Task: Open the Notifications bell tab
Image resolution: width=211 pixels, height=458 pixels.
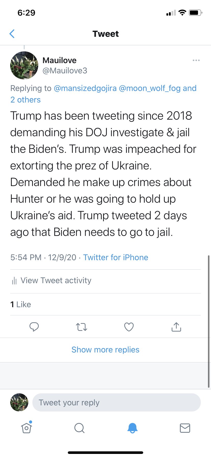Action: point(132,428)
